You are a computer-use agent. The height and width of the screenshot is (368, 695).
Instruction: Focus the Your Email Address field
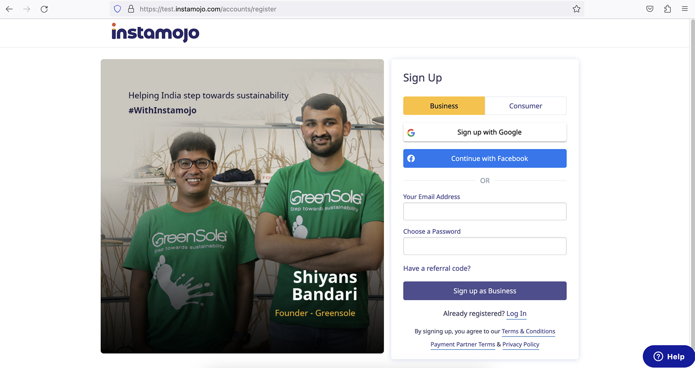pyautogui.click(x=485, y=211)
